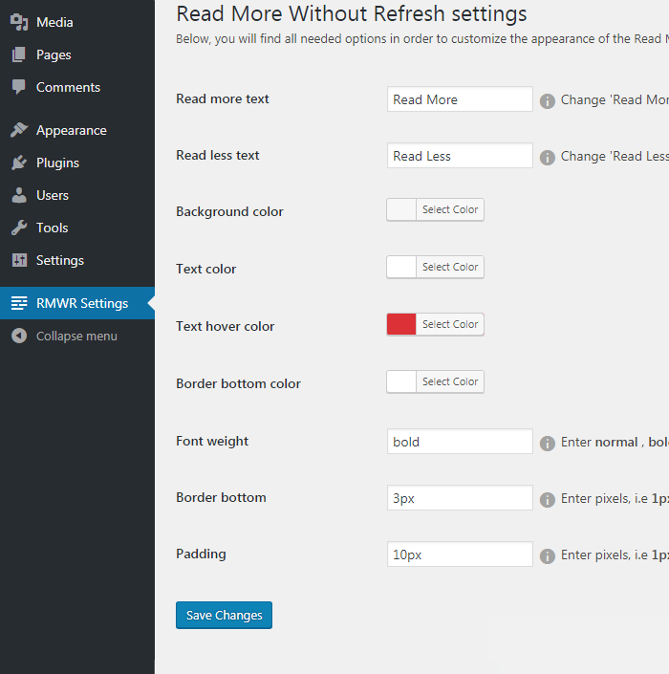This screenshot has width=669, height=674.
Task: Click the Background color label
Action: pos(230,212)
